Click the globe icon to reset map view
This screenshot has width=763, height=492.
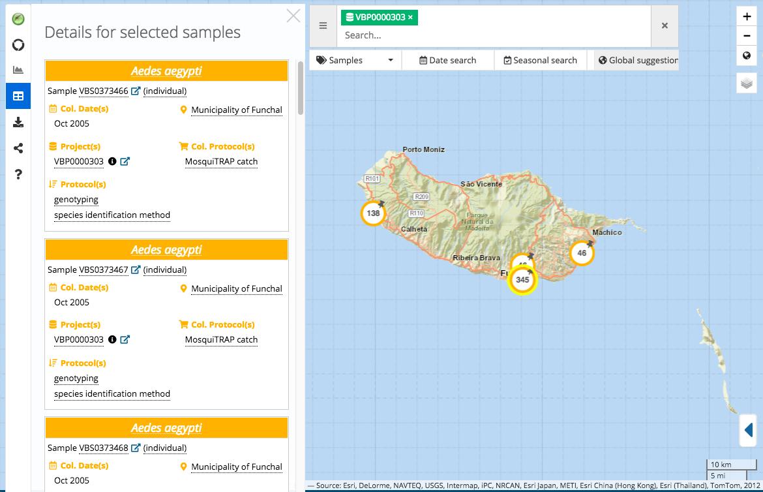747,56
